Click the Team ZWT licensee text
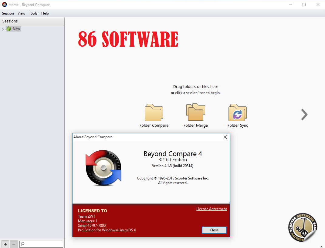This screenshot has height=248, width=325. 86,216
